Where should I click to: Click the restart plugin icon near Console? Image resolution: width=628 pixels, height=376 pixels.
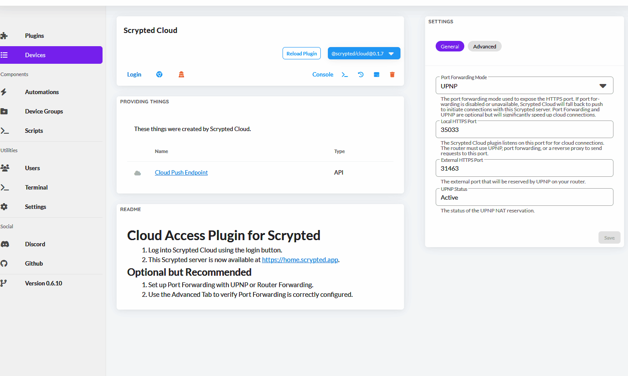pyautogui.click(x=360, y=74)
